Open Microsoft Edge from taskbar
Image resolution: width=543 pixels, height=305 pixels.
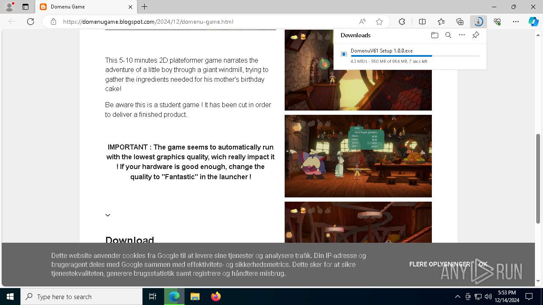point(174,297)
